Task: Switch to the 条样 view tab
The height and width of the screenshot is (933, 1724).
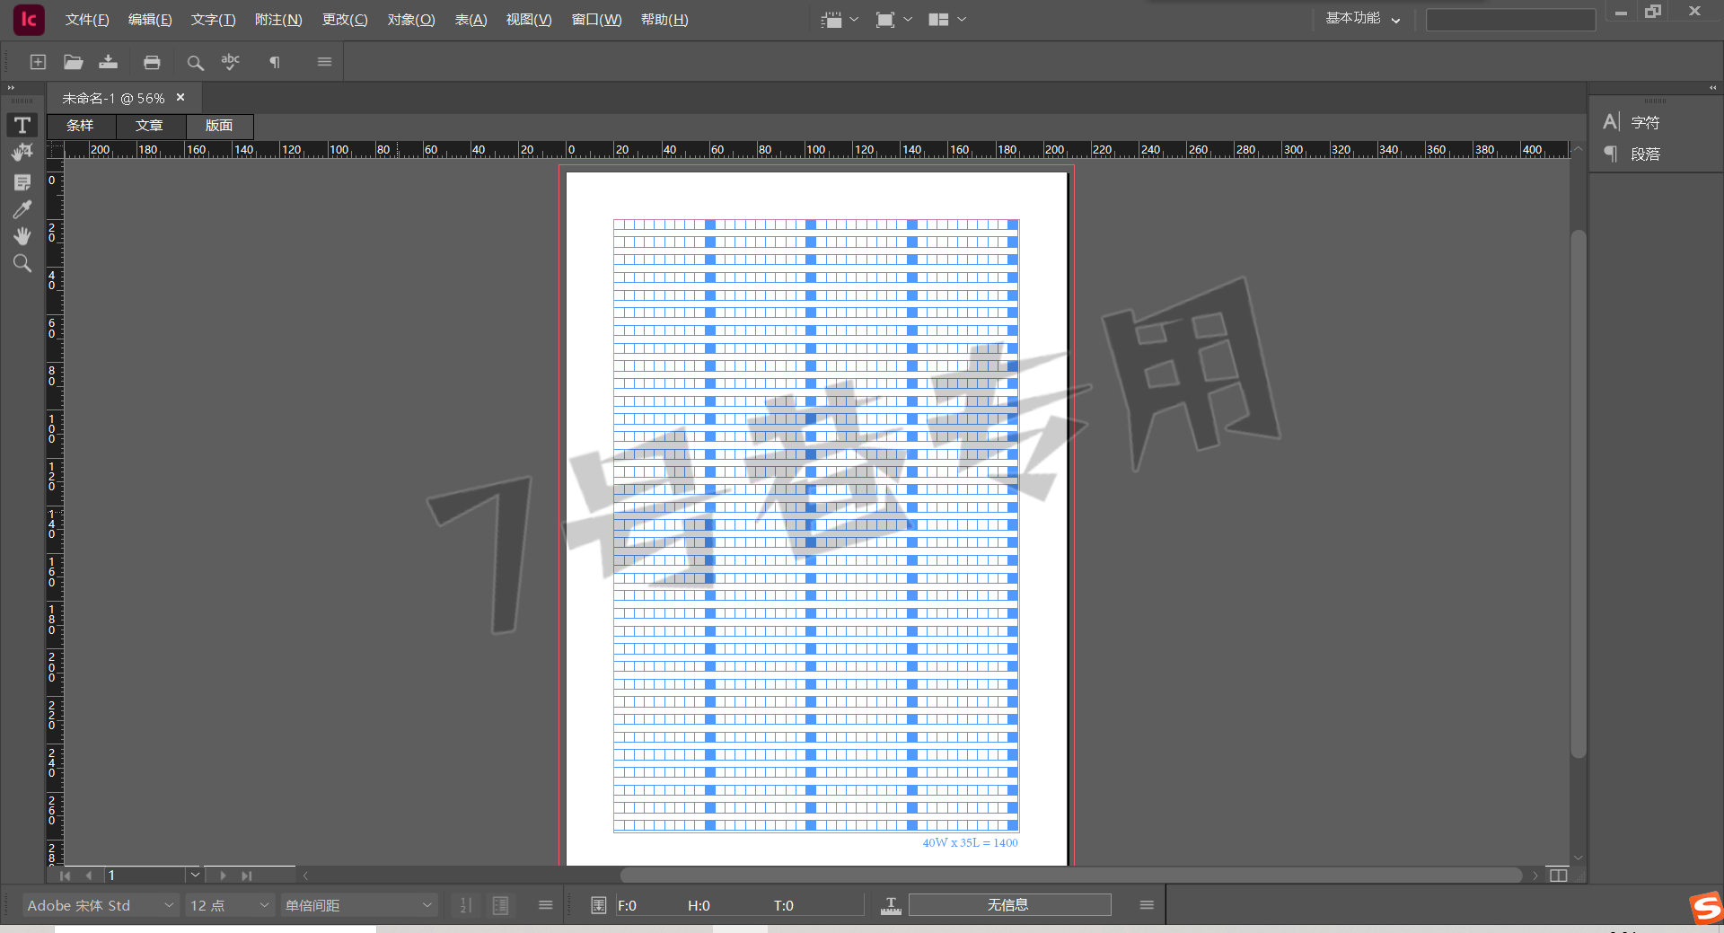Action: click(81, 126)
